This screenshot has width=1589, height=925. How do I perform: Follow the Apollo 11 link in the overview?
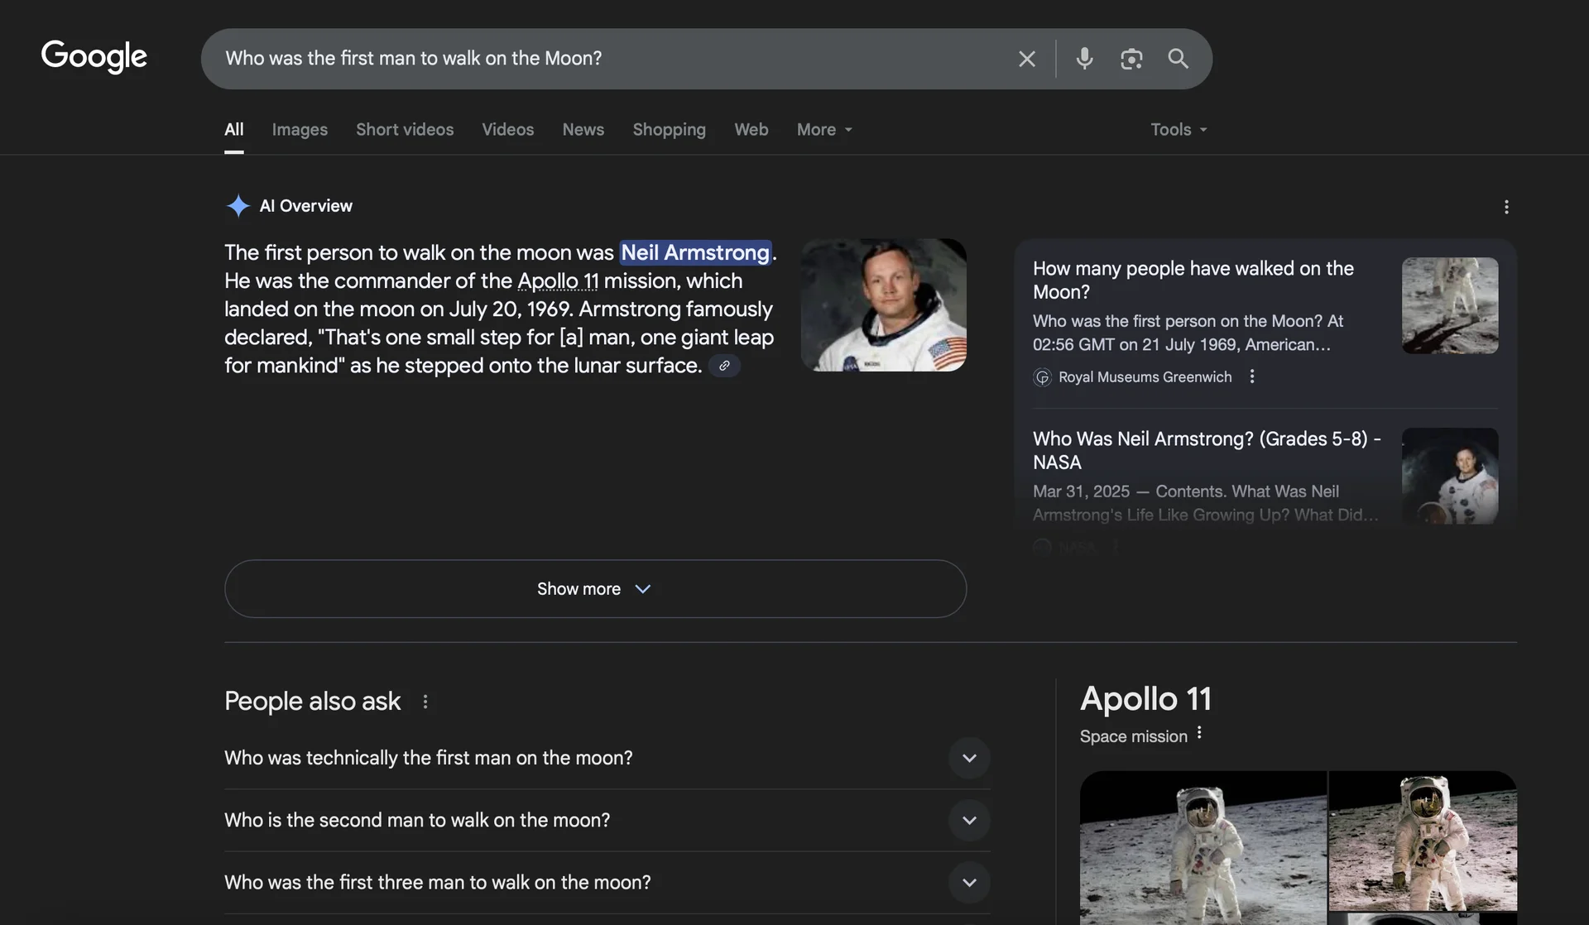[x=557, y=280]
